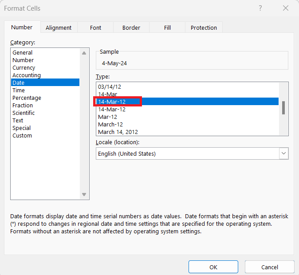299x275 pixels.
Task: Confirm with the OK button
Action: 213,267
